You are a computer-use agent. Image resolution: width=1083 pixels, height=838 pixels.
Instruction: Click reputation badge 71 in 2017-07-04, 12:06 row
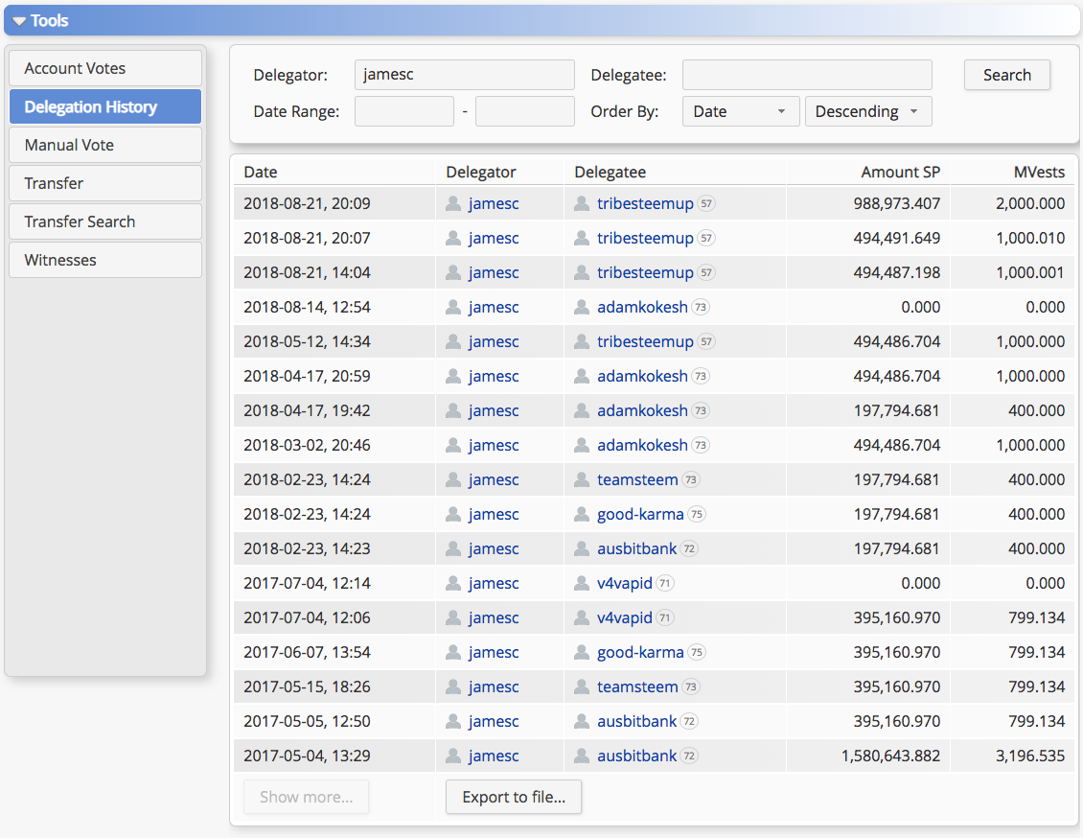(664, 617)
